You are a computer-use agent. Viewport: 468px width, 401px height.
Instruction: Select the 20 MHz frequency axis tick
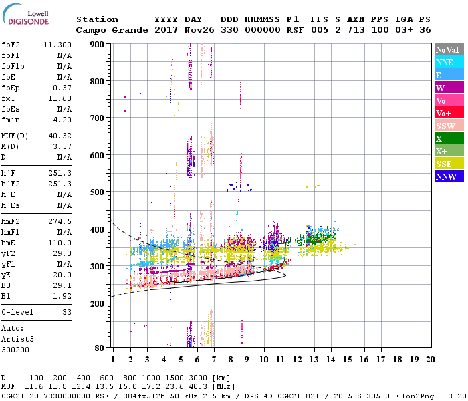click(x=431, y=359)
